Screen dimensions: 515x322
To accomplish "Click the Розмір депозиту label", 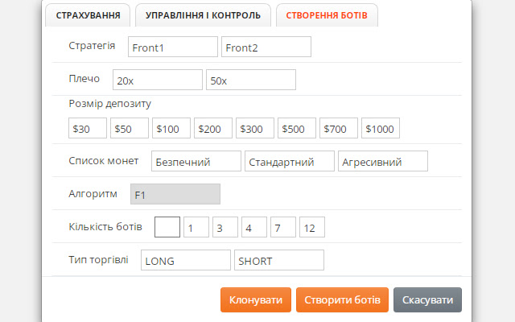I will point(110,104).
